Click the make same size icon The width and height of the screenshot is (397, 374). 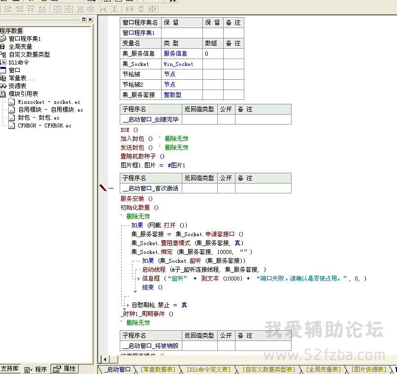[x=152, y=9]
